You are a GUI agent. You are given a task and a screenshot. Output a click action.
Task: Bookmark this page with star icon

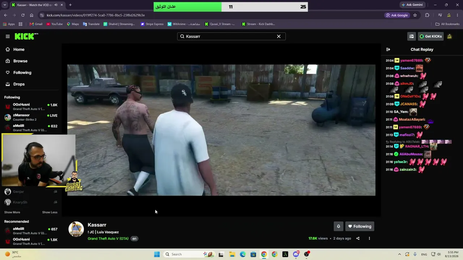[x=415, y=15]
